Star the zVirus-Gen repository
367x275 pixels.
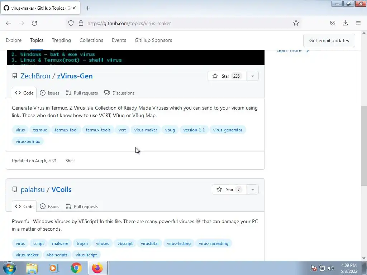[227, 76]
